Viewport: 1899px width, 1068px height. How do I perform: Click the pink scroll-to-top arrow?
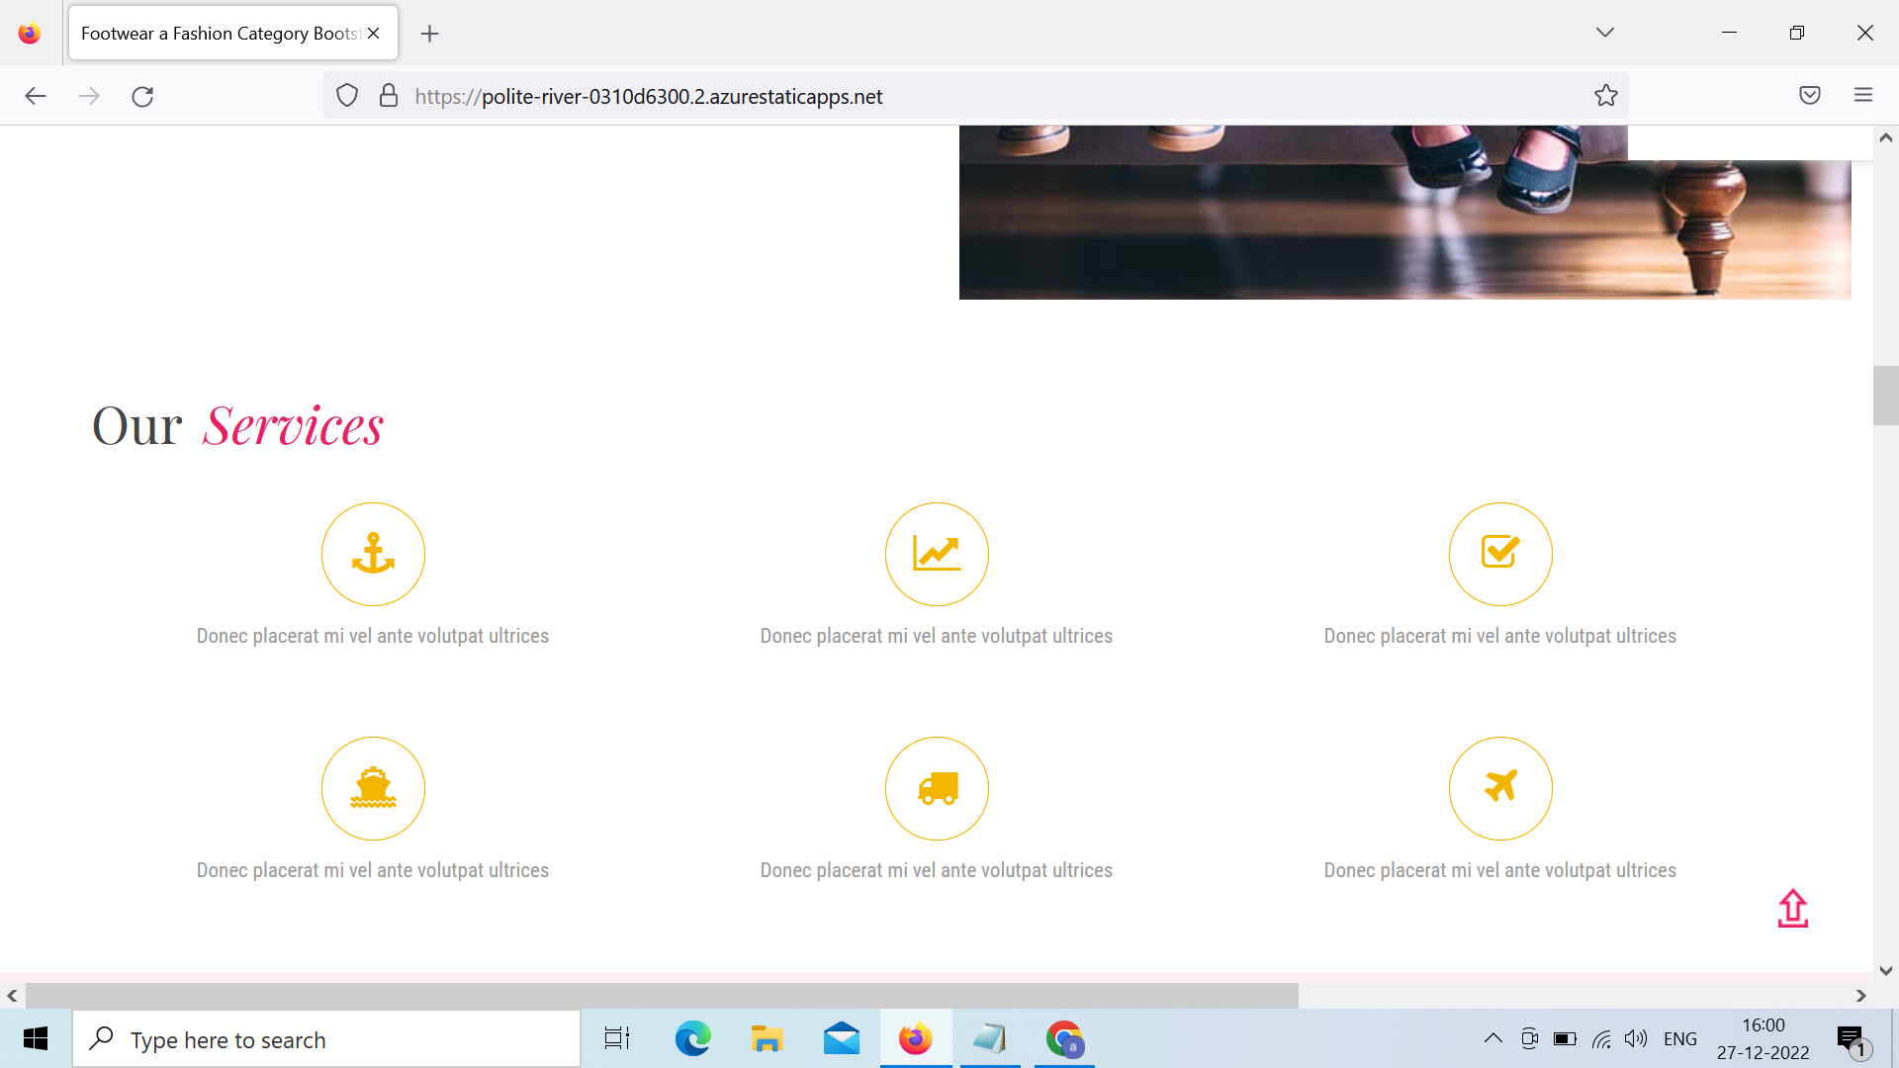pyautogui.click(x=1792, y=909)
